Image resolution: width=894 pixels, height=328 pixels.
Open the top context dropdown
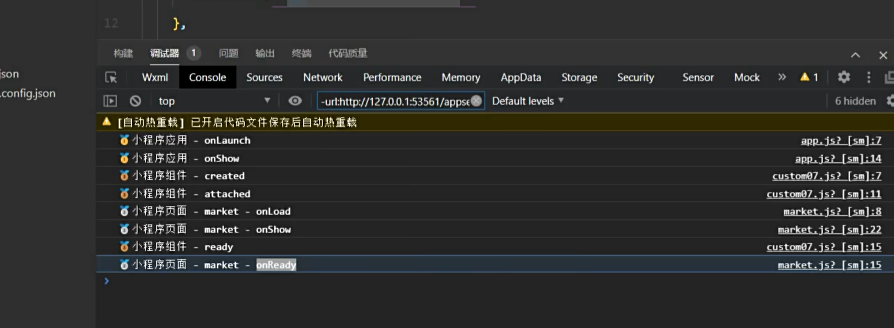(214, 101)
